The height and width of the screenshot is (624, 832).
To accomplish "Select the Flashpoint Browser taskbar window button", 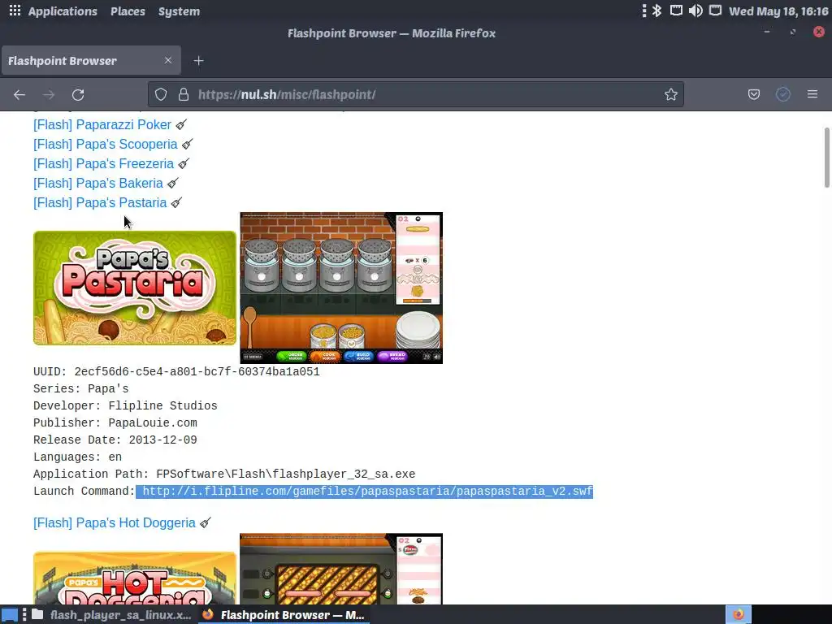I will point(284,615).
